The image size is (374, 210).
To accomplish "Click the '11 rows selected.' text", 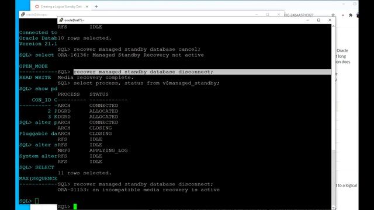I will coord(84,173).
